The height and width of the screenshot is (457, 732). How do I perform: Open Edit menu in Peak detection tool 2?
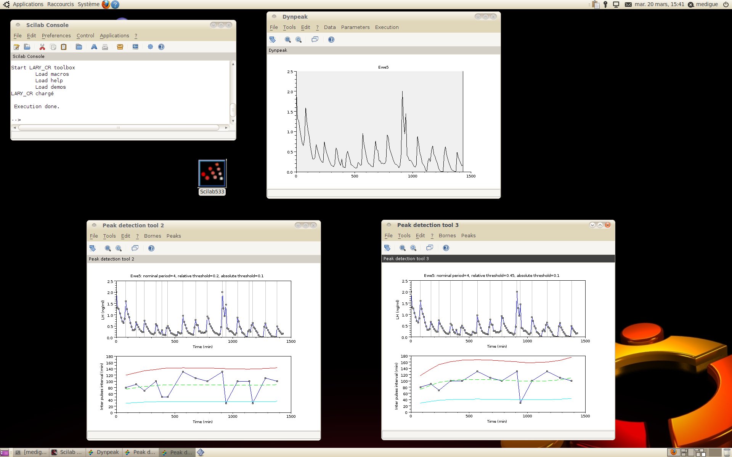pyautogui.click(x=125, y=236)
